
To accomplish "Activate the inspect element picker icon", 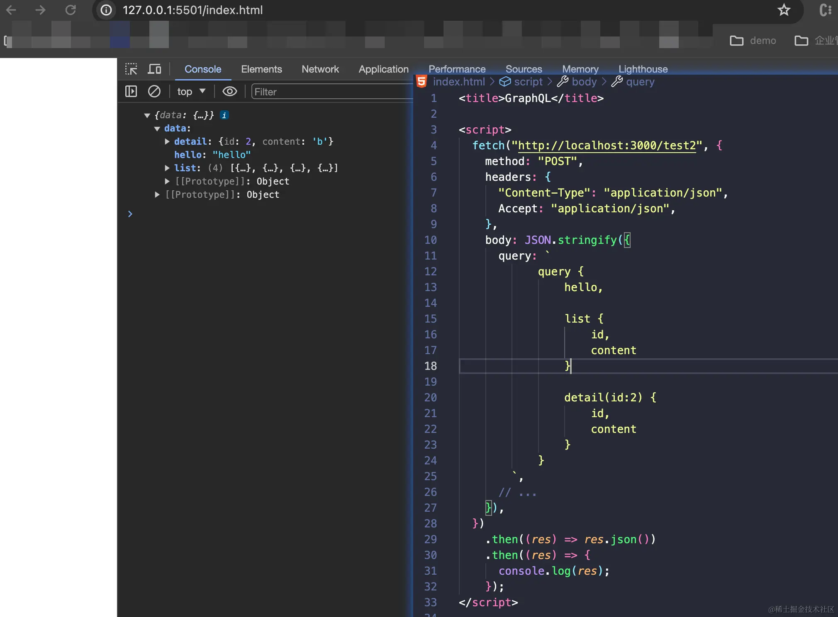I will [x=131, y=69].
